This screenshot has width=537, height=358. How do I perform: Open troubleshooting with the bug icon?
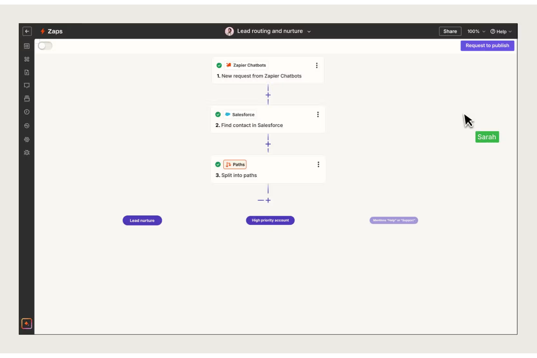click(x=26, y=152)
